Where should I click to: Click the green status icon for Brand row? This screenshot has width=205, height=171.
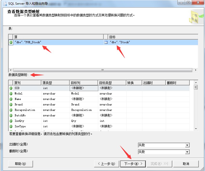pyautogui.click(x=11, y=105)
